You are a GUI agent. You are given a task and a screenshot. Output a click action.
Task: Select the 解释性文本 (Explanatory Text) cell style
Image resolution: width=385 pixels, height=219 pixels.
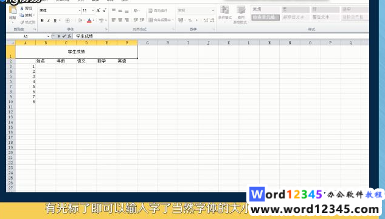pos(295,17)
